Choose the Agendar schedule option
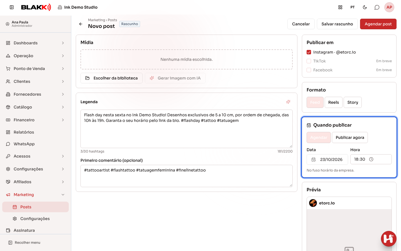401x251 pixels. (319, 137)
